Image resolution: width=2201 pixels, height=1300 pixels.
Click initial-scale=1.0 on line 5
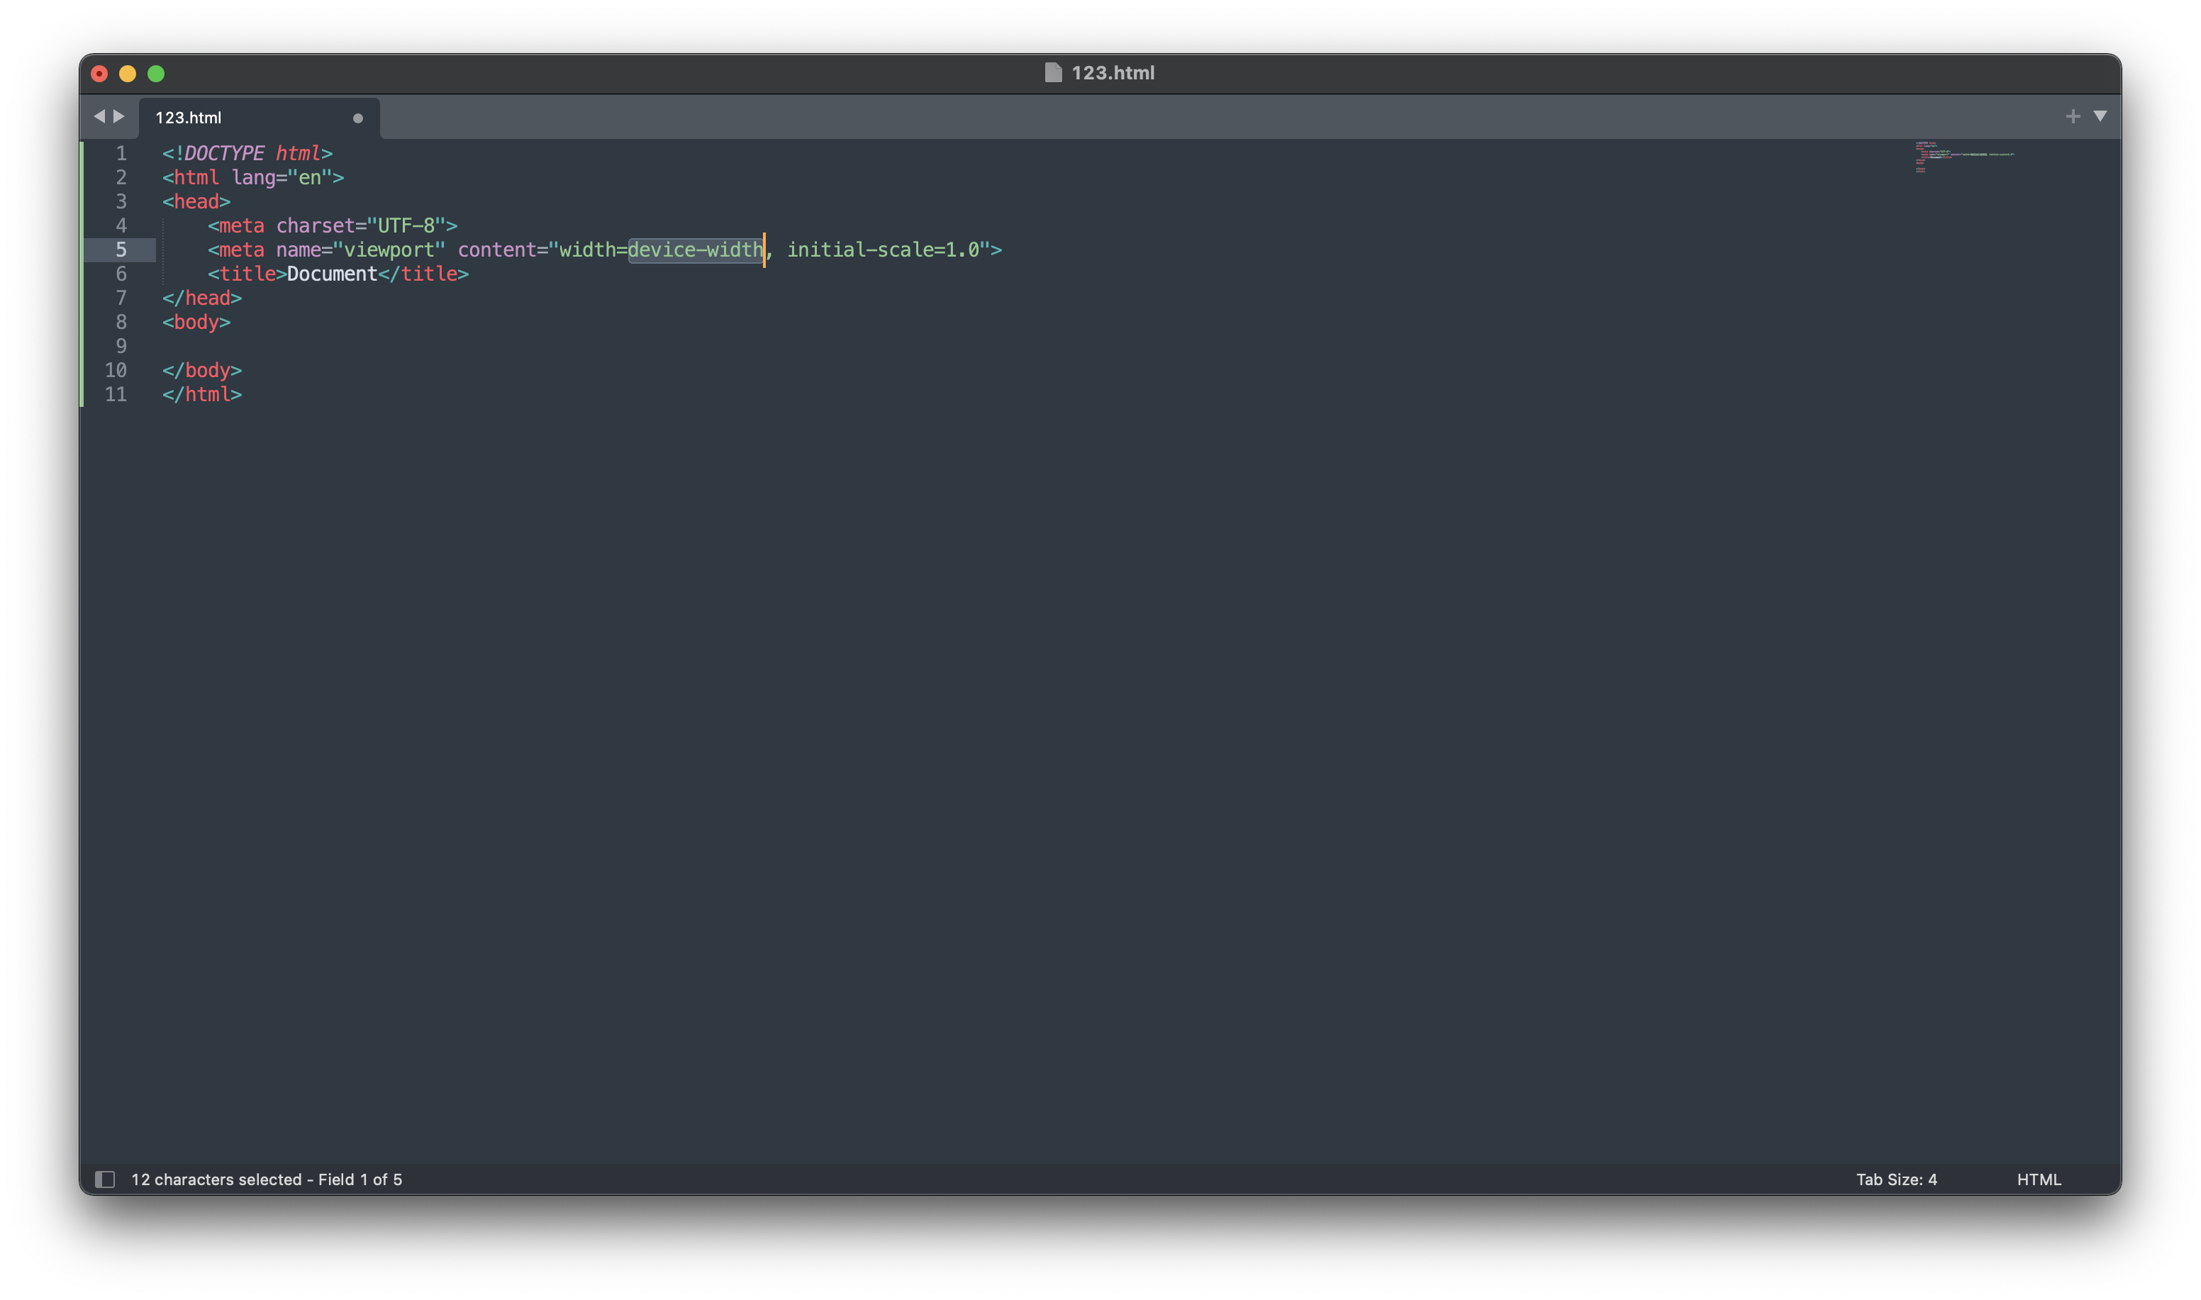pyautogui.click(x=884, y=250)
